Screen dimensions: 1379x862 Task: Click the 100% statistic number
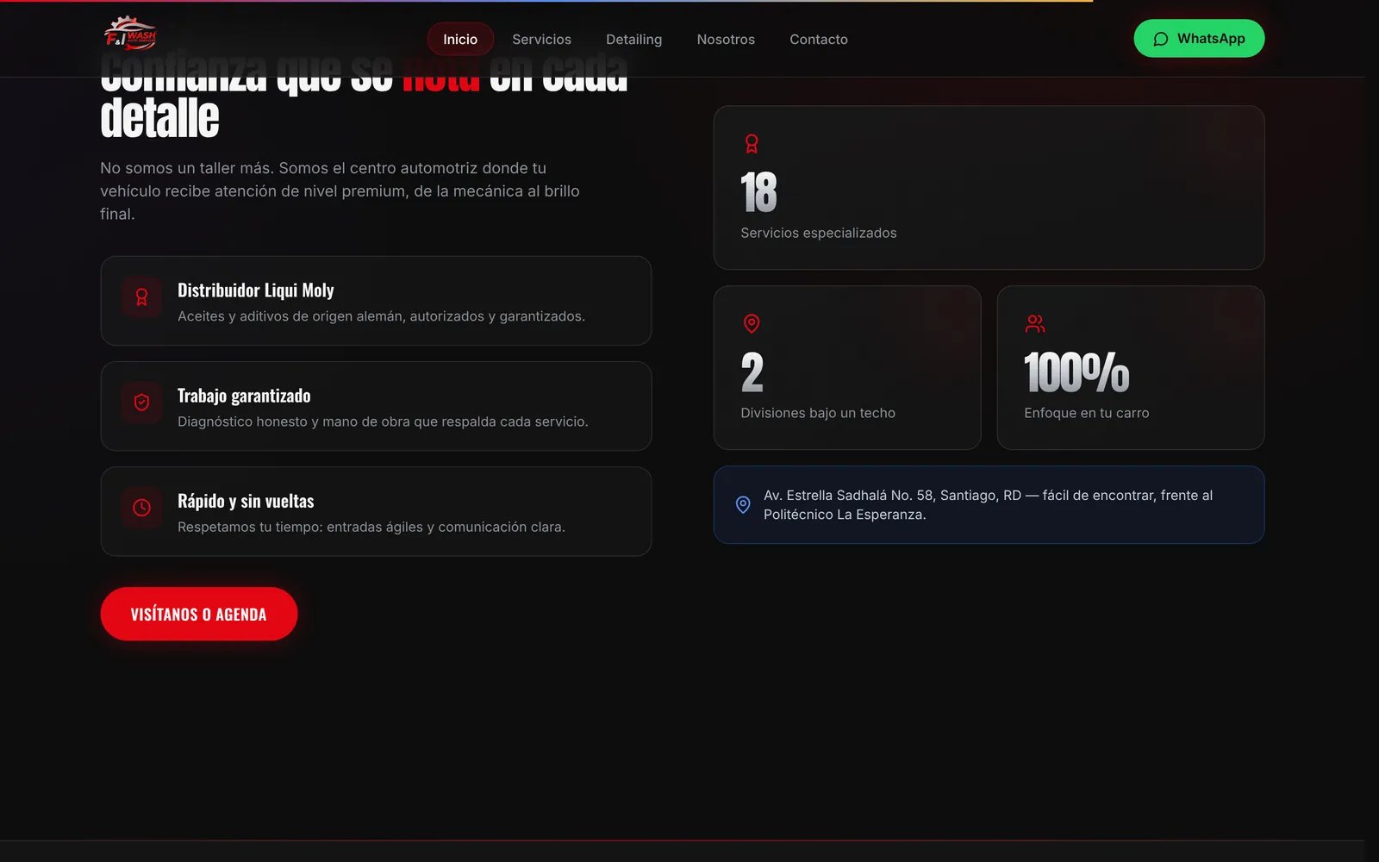tap(1076, 372)
